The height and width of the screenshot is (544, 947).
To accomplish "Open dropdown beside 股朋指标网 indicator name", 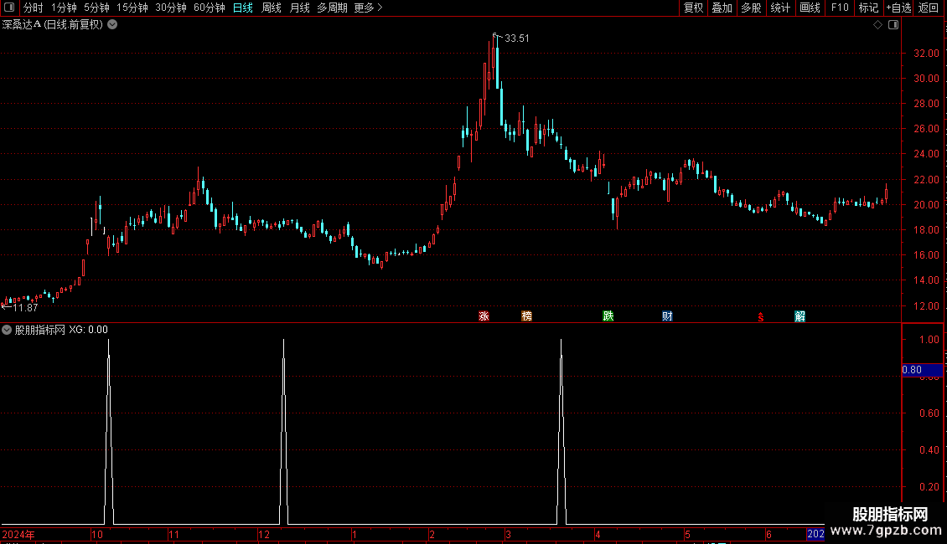I will tap(7, 330).
